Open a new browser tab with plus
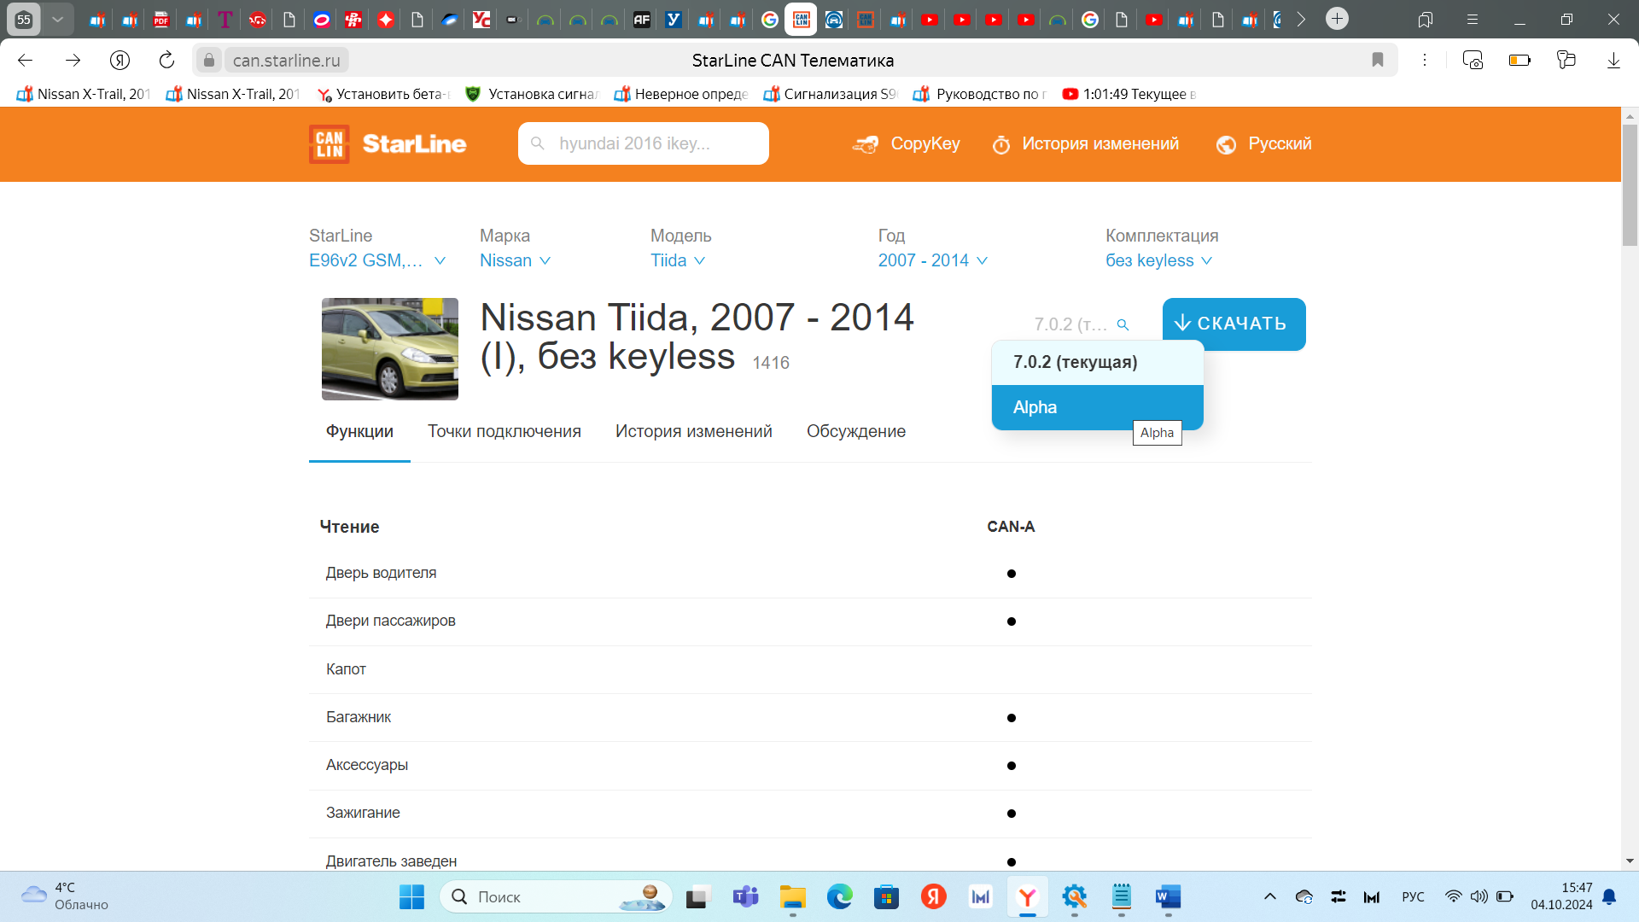Screen dimensions: 1639x922 [x=1338, y=19]
